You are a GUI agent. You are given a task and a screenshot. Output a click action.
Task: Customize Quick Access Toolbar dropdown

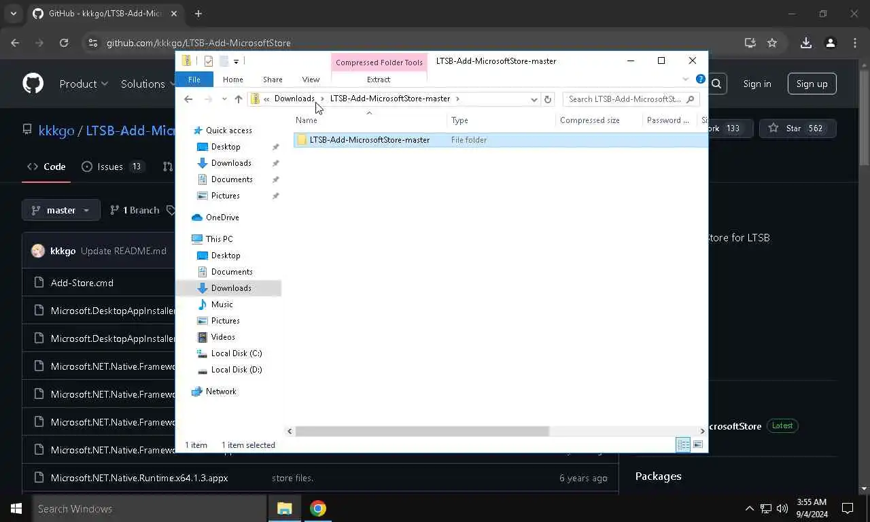[236, 61]
